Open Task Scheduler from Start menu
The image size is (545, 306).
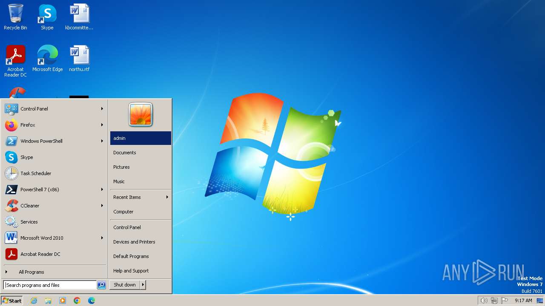coord(54,173)
